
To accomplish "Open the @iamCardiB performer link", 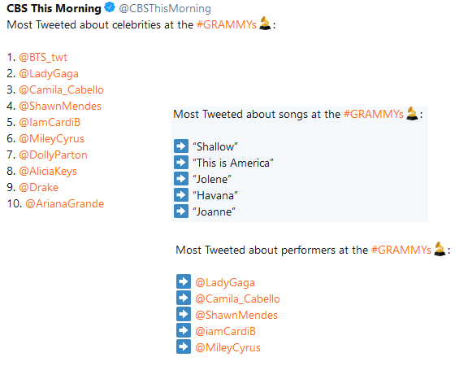I will click(x=226, y=331).
